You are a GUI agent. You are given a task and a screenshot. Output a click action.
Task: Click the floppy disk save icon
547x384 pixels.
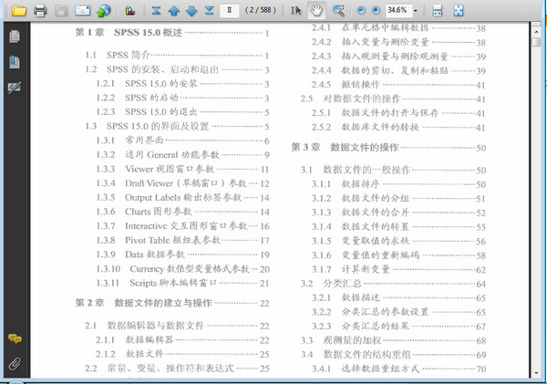[x=61, y=11]
